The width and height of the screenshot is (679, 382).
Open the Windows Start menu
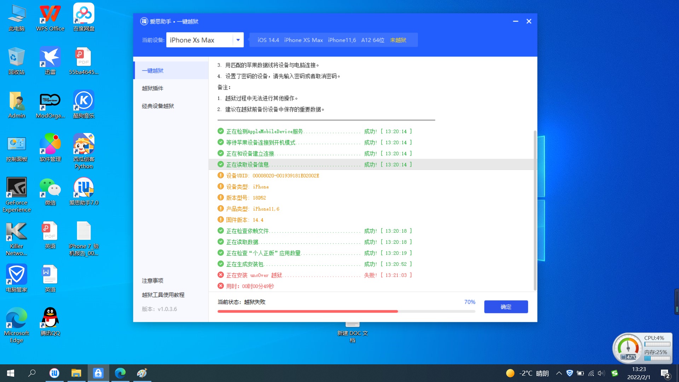coord(11,373)
